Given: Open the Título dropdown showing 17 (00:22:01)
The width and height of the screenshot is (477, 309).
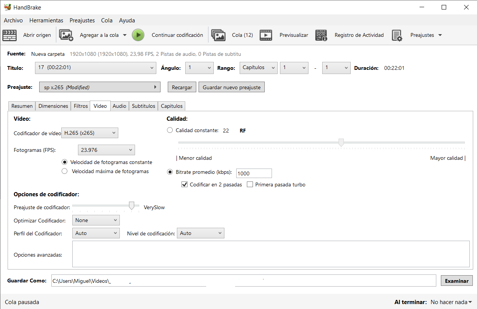Looking at the screenshot, I should tap(95, 68).
